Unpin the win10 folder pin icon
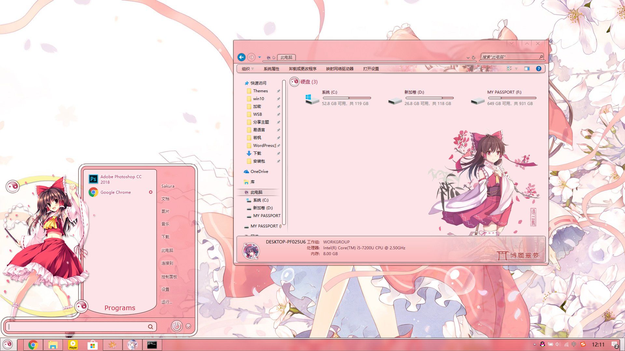 coord(278,99)
